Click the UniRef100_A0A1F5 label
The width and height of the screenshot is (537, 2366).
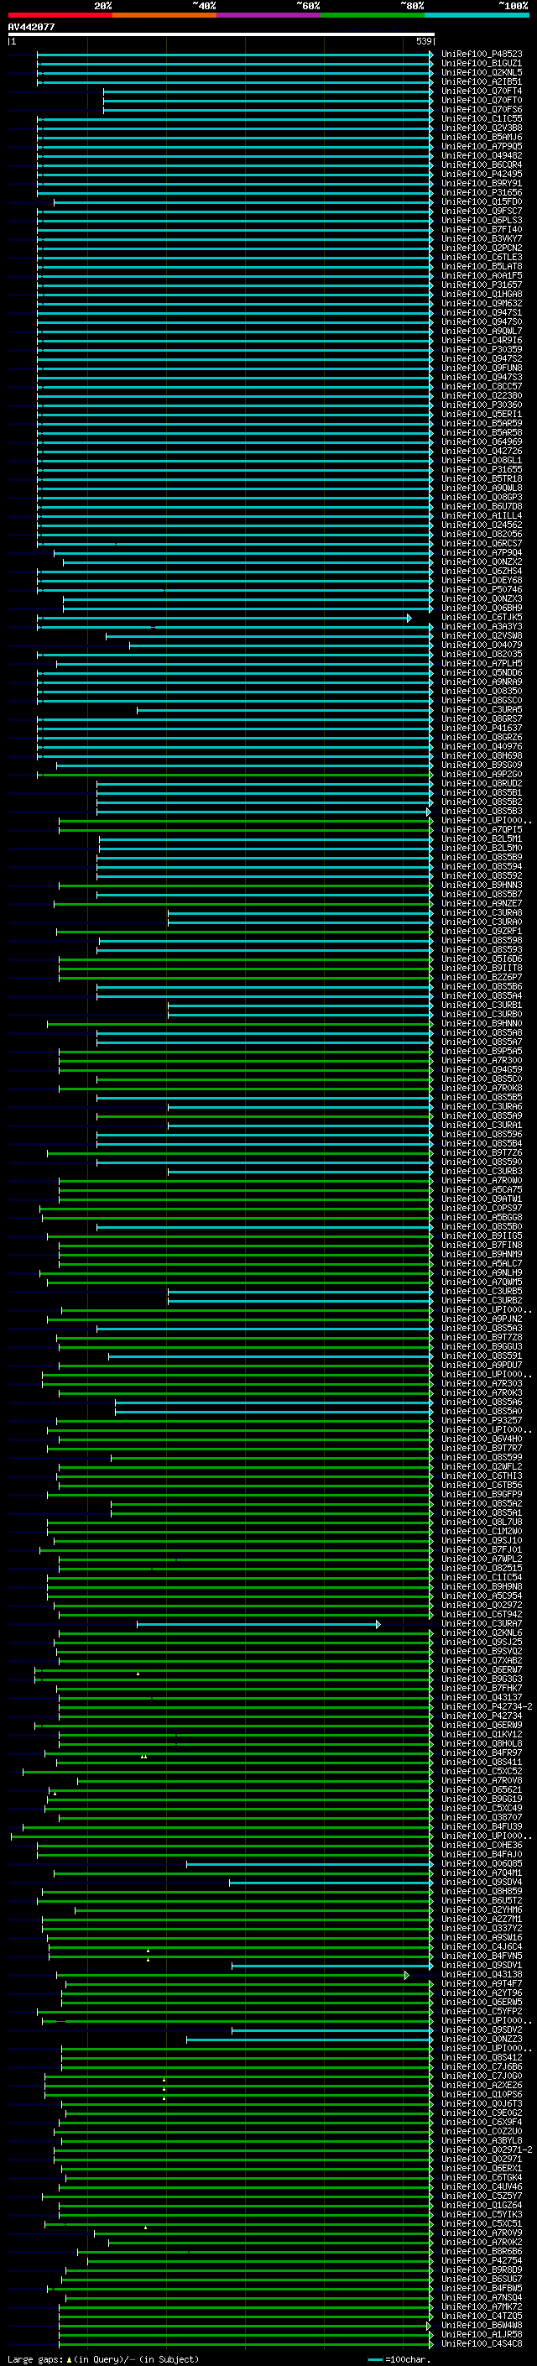482,275
